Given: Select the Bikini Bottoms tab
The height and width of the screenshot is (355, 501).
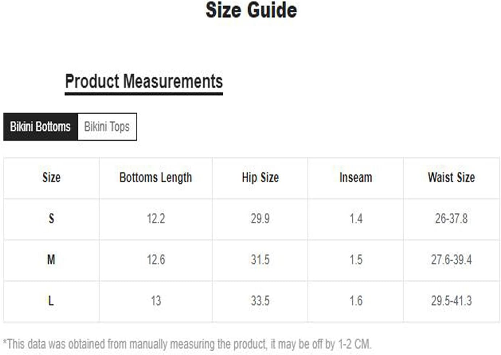Looking at the screenshot, I should (x=41, y=127).
